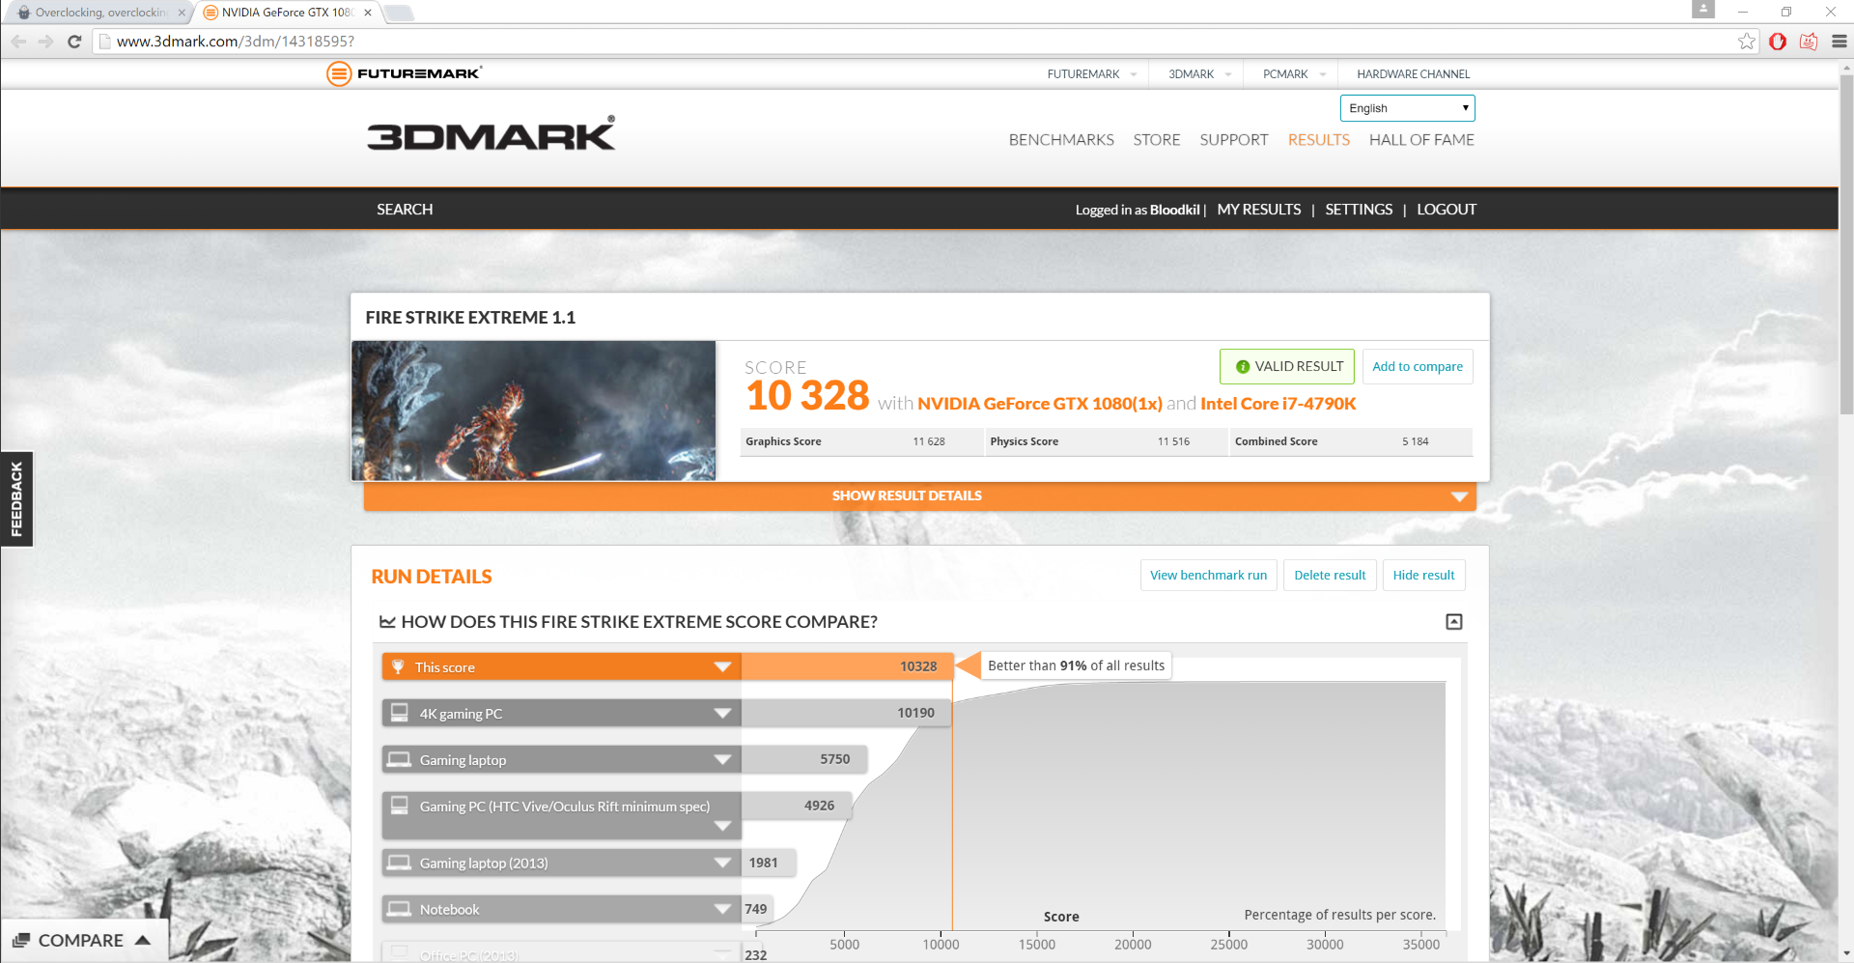Open the BENCHMARKS menu
1854x963 pixels.
[x=1061, y=140]
